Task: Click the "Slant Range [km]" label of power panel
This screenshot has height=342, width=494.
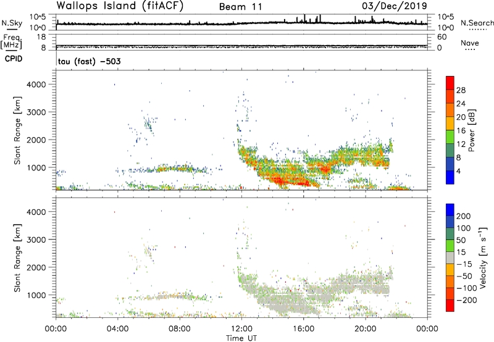Action: [x=17, y=130]
